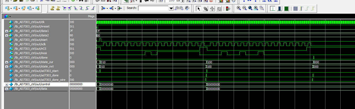The image size is (355, 109).
Task: Click the dotted-box magnifier zoom icon
Action: 262,8
